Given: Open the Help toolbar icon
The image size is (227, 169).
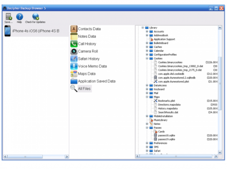Looking at the screenshot, I should pos(20,17).
